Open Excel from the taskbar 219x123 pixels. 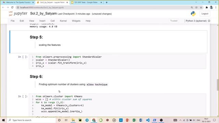(134, 120)
